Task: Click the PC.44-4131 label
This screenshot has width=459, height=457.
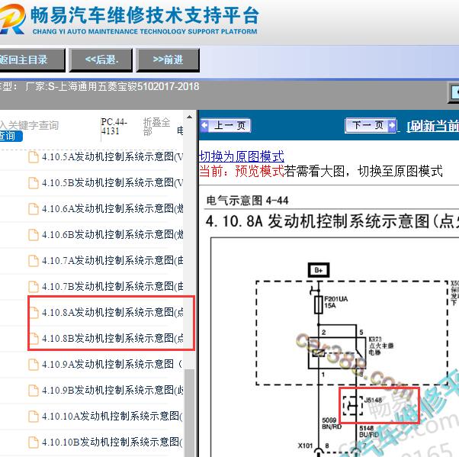Action: [x=114, y=126]
